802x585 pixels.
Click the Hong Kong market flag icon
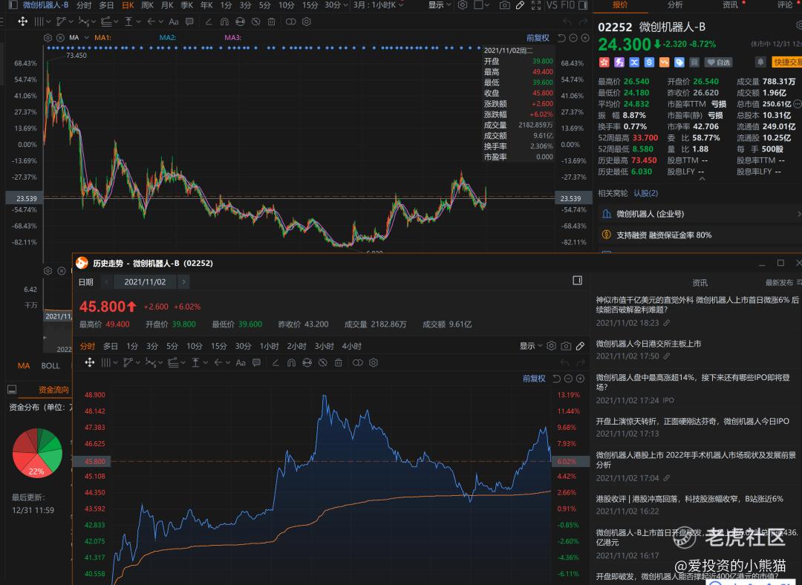point(604,62)
